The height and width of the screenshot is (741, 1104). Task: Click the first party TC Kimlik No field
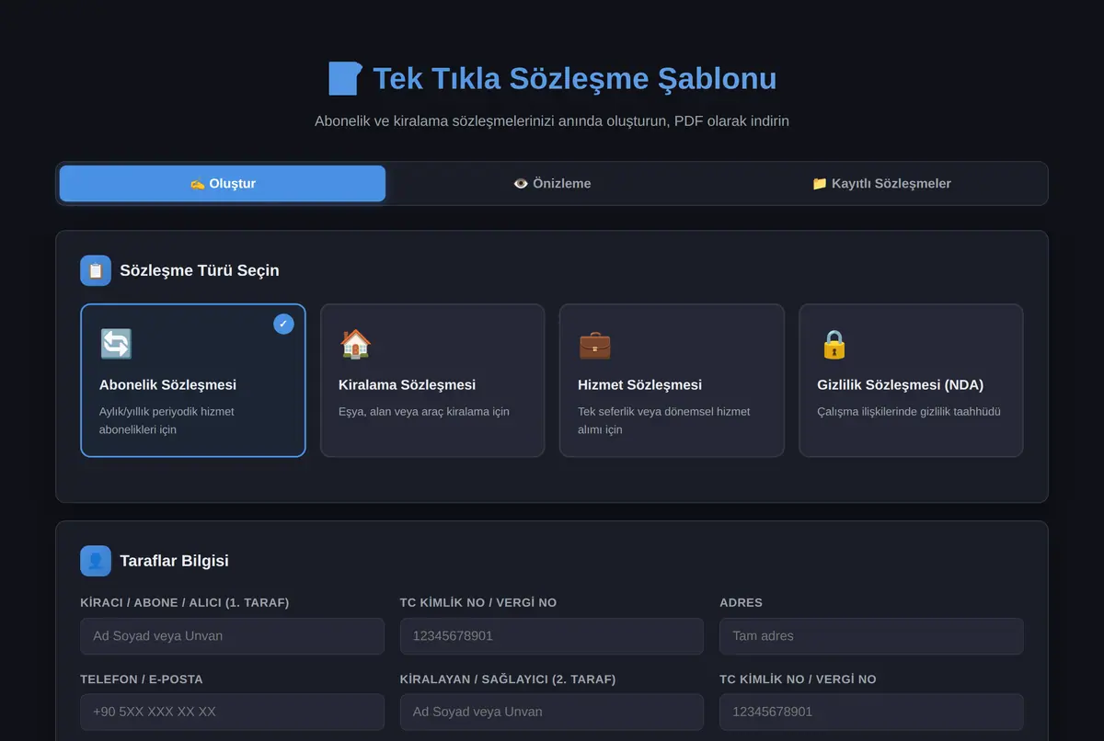click(x=552, y=636)
